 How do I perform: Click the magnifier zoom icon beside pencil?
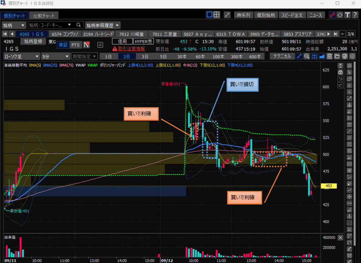307,56
